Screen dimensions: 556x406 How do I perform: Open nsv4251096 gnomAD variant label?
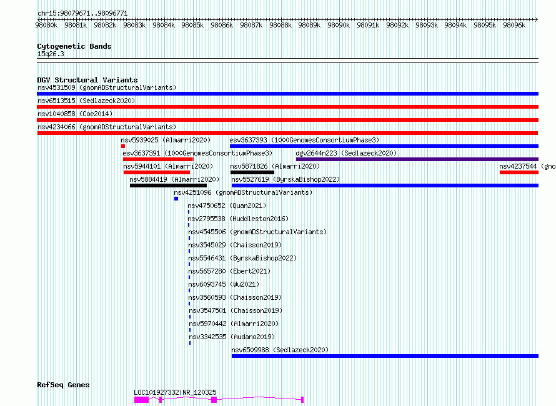[243, 192]
